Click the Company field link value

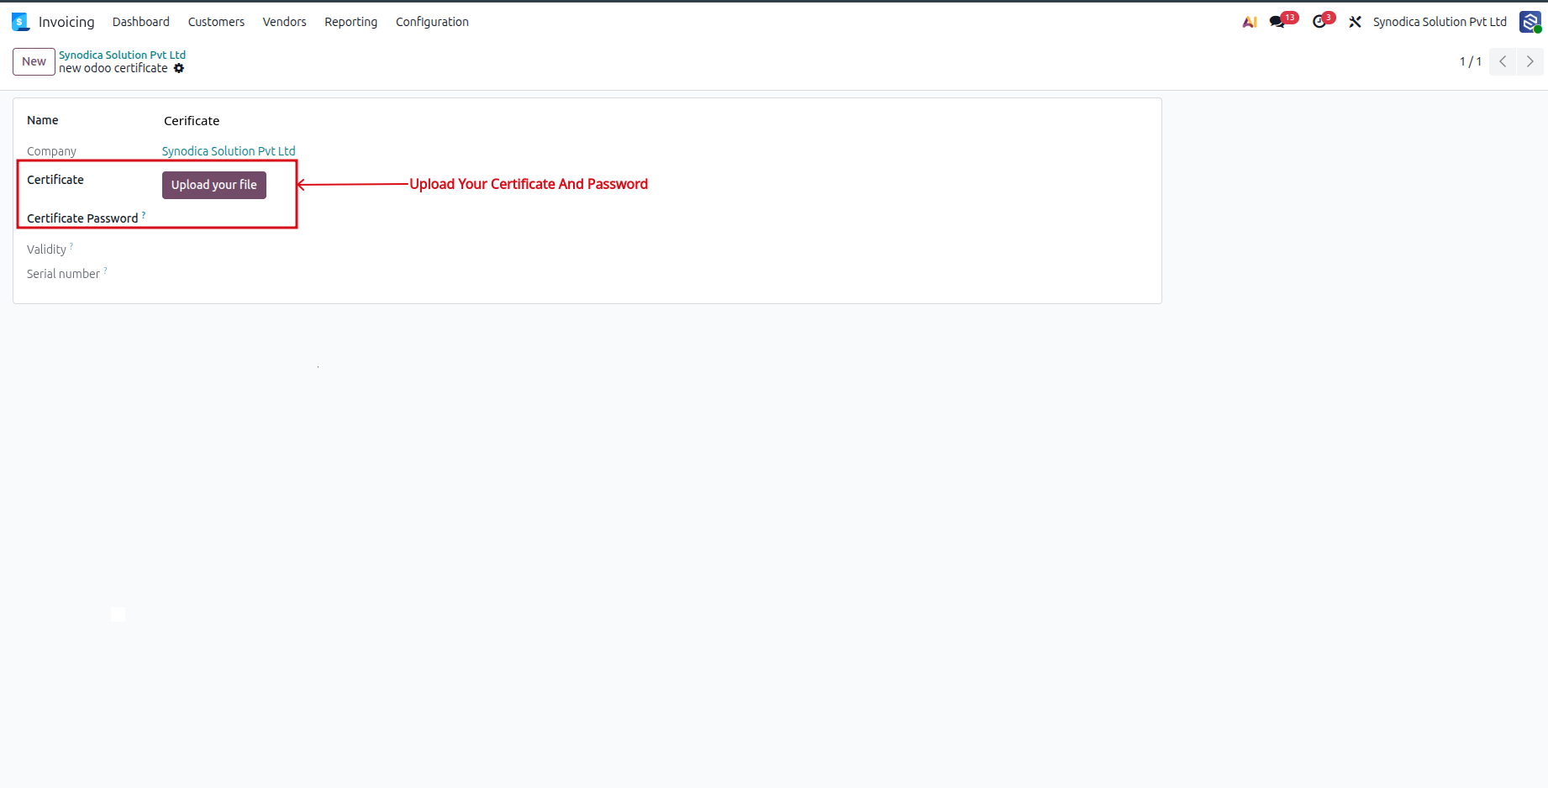[229, 151]
